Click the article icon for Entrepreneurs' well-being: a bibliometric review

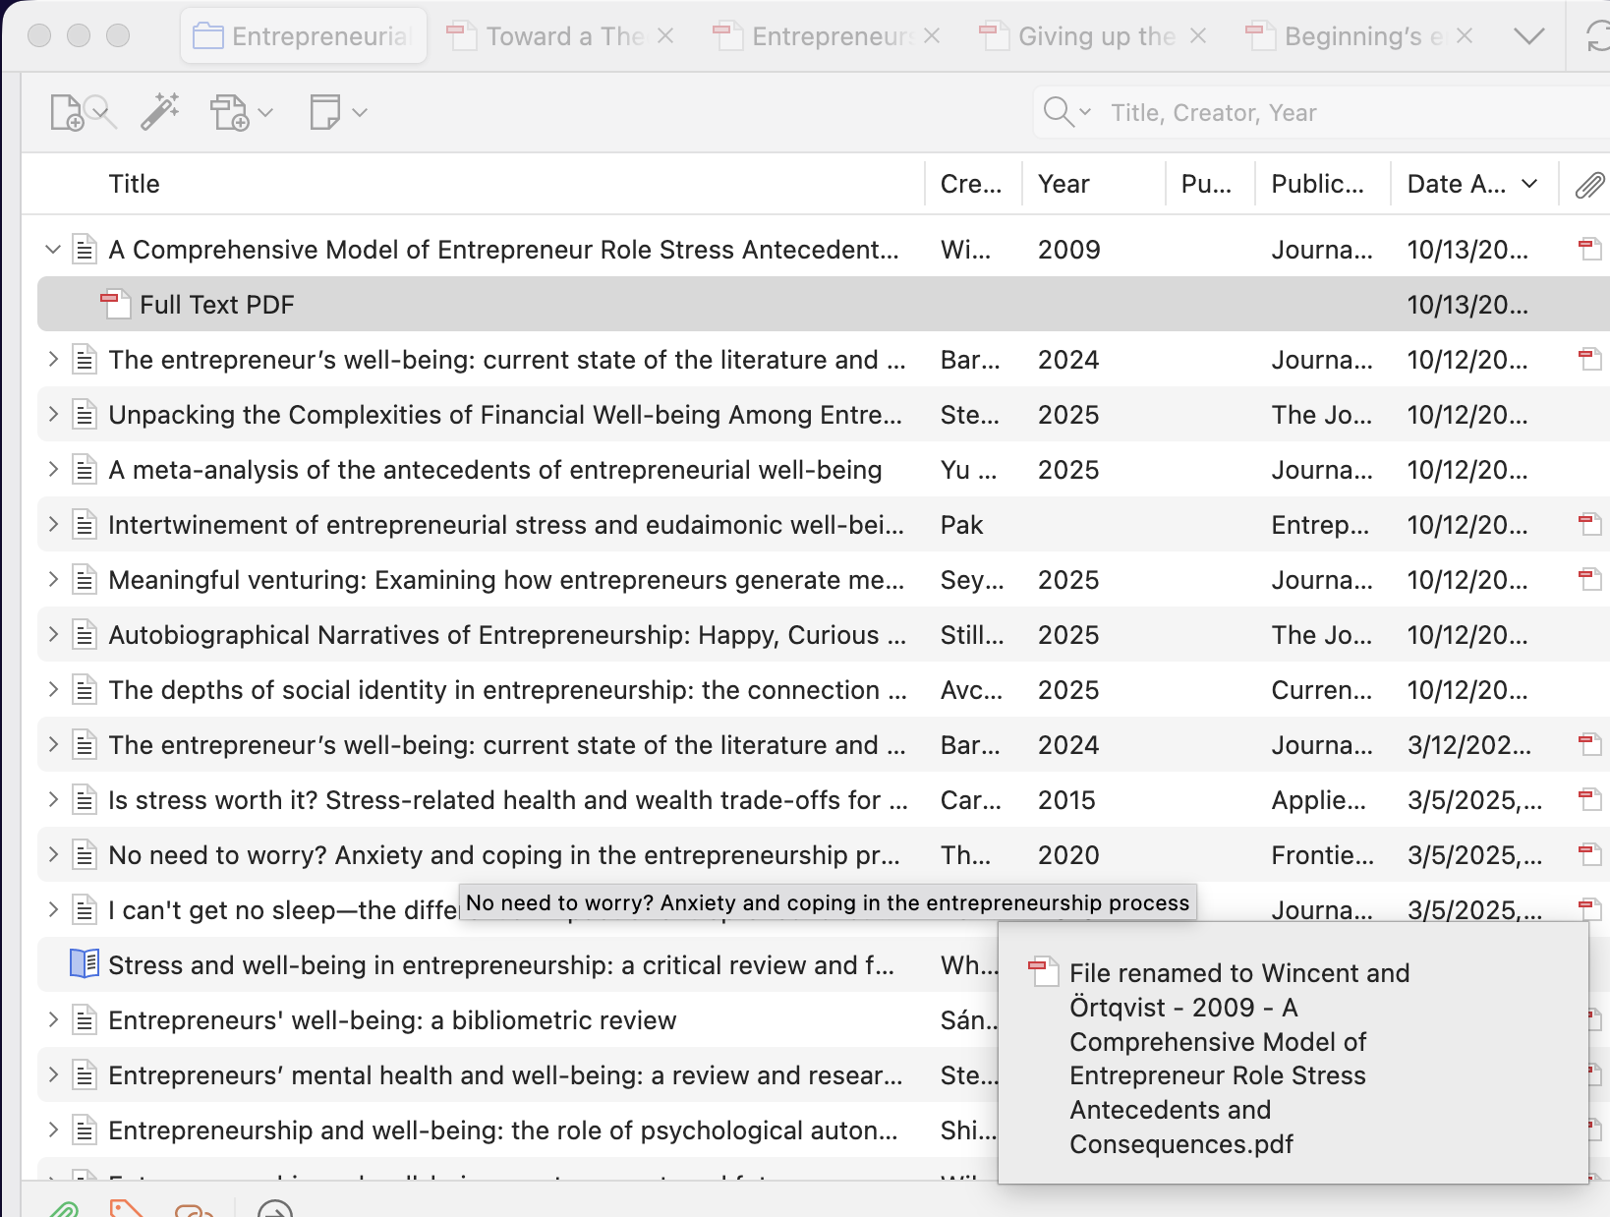point(85,1020)
